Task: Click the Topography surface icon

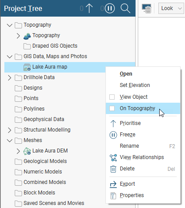Action: click(x=27, y=36)
